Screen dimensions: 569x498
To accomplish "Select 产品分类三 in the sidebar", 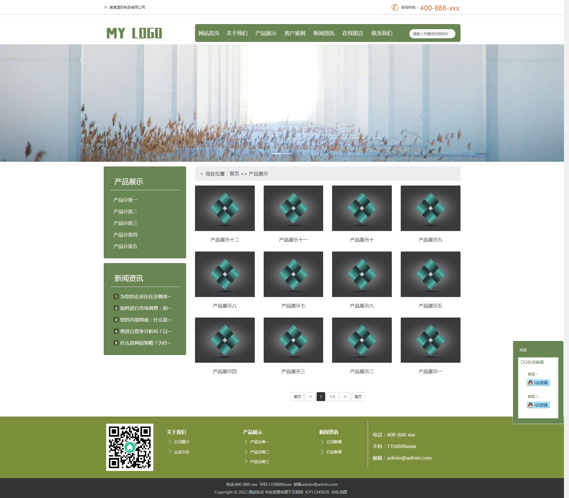I will coord(125,223).
